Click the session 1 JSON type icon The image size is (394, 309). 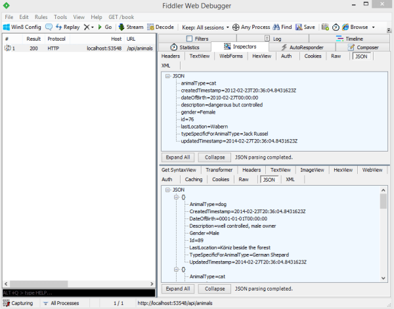pyautogui.click(x=8, y=48)
